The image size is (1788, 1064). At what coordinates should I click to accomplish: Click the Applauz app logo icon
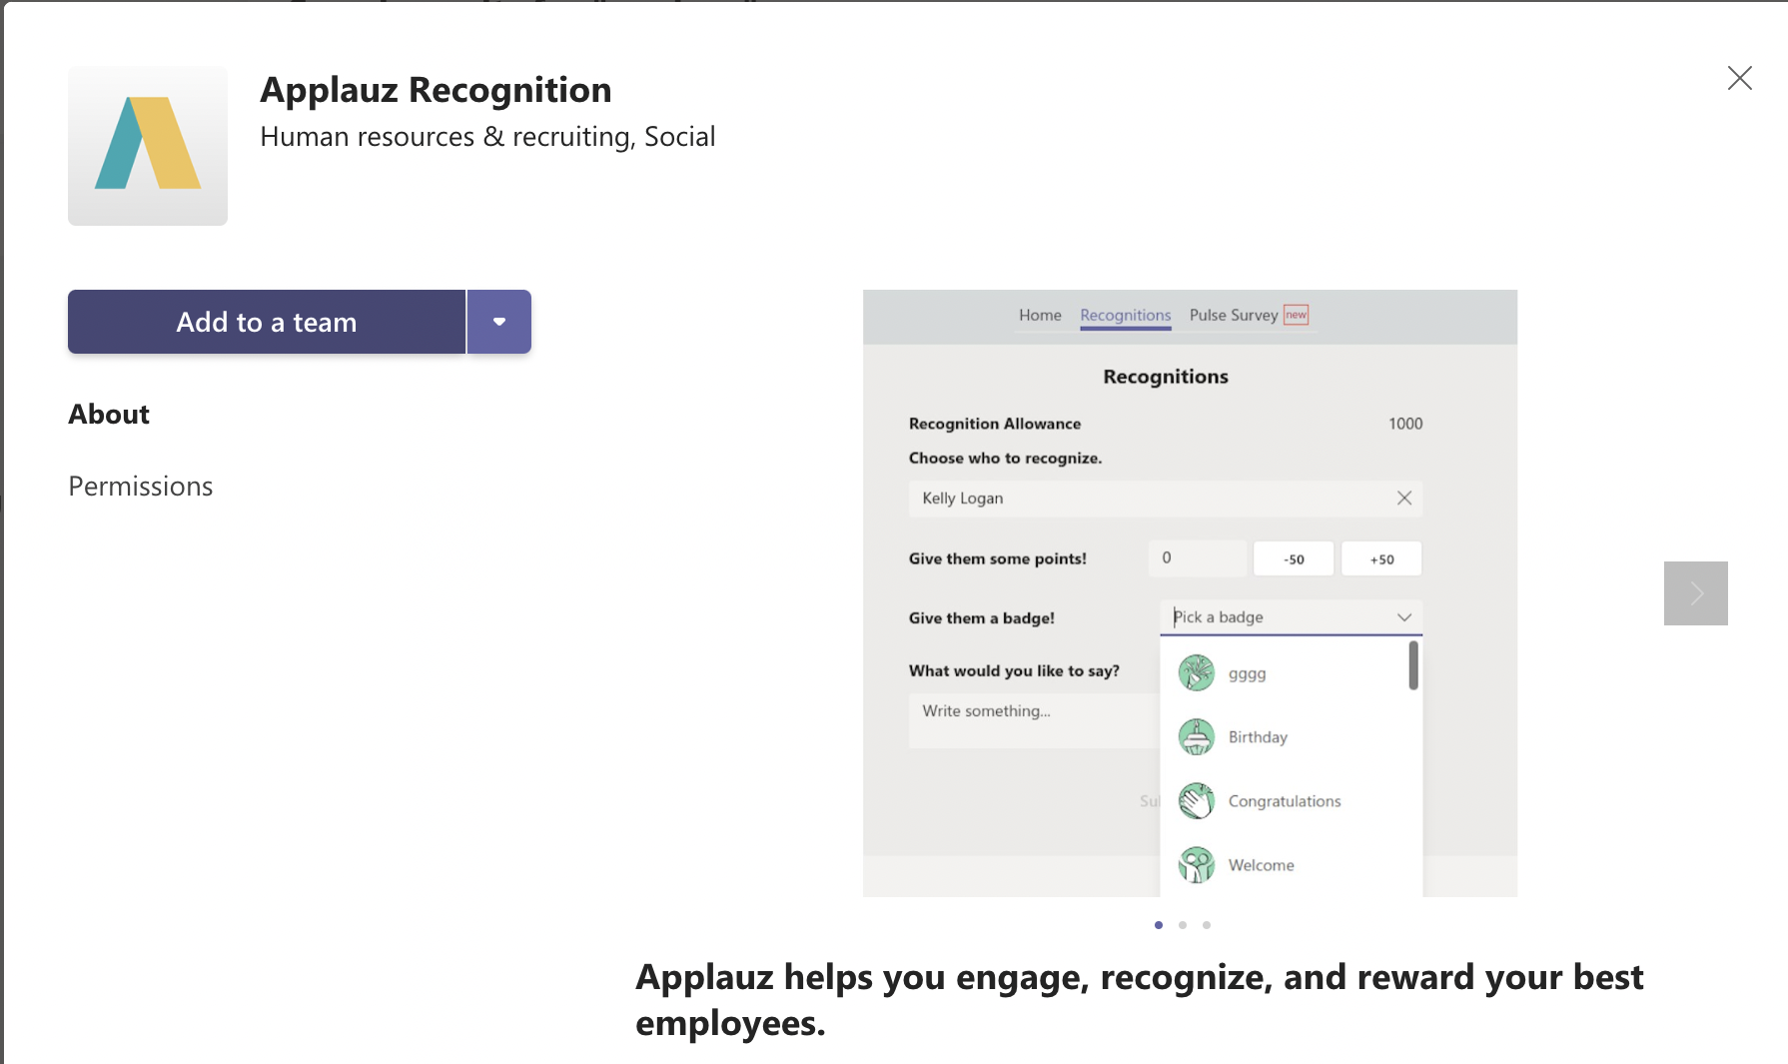pyautogui.click(x=148, y=146)
